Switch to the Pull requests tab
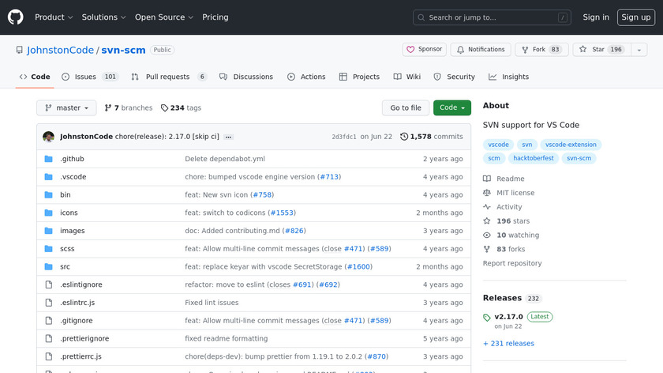Viewport: 663px width, 373px height. point(168,77)
